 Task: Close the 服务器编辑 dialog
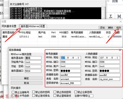tap(120, 50)
